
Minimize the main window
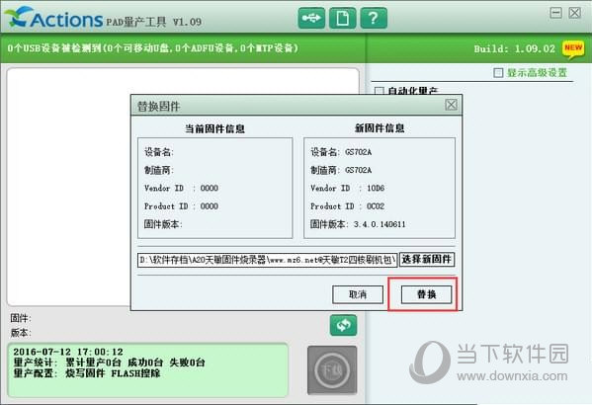555,13
